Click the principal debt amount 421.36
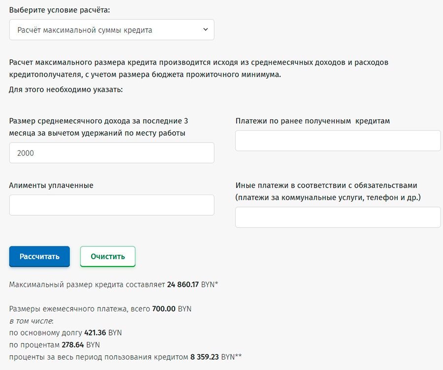This screenshot has height=370, width=443. click(x=95, y=333)
